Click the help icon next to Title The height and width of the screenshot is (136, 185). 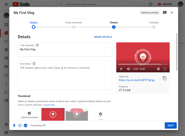click(x=37, y=45)
